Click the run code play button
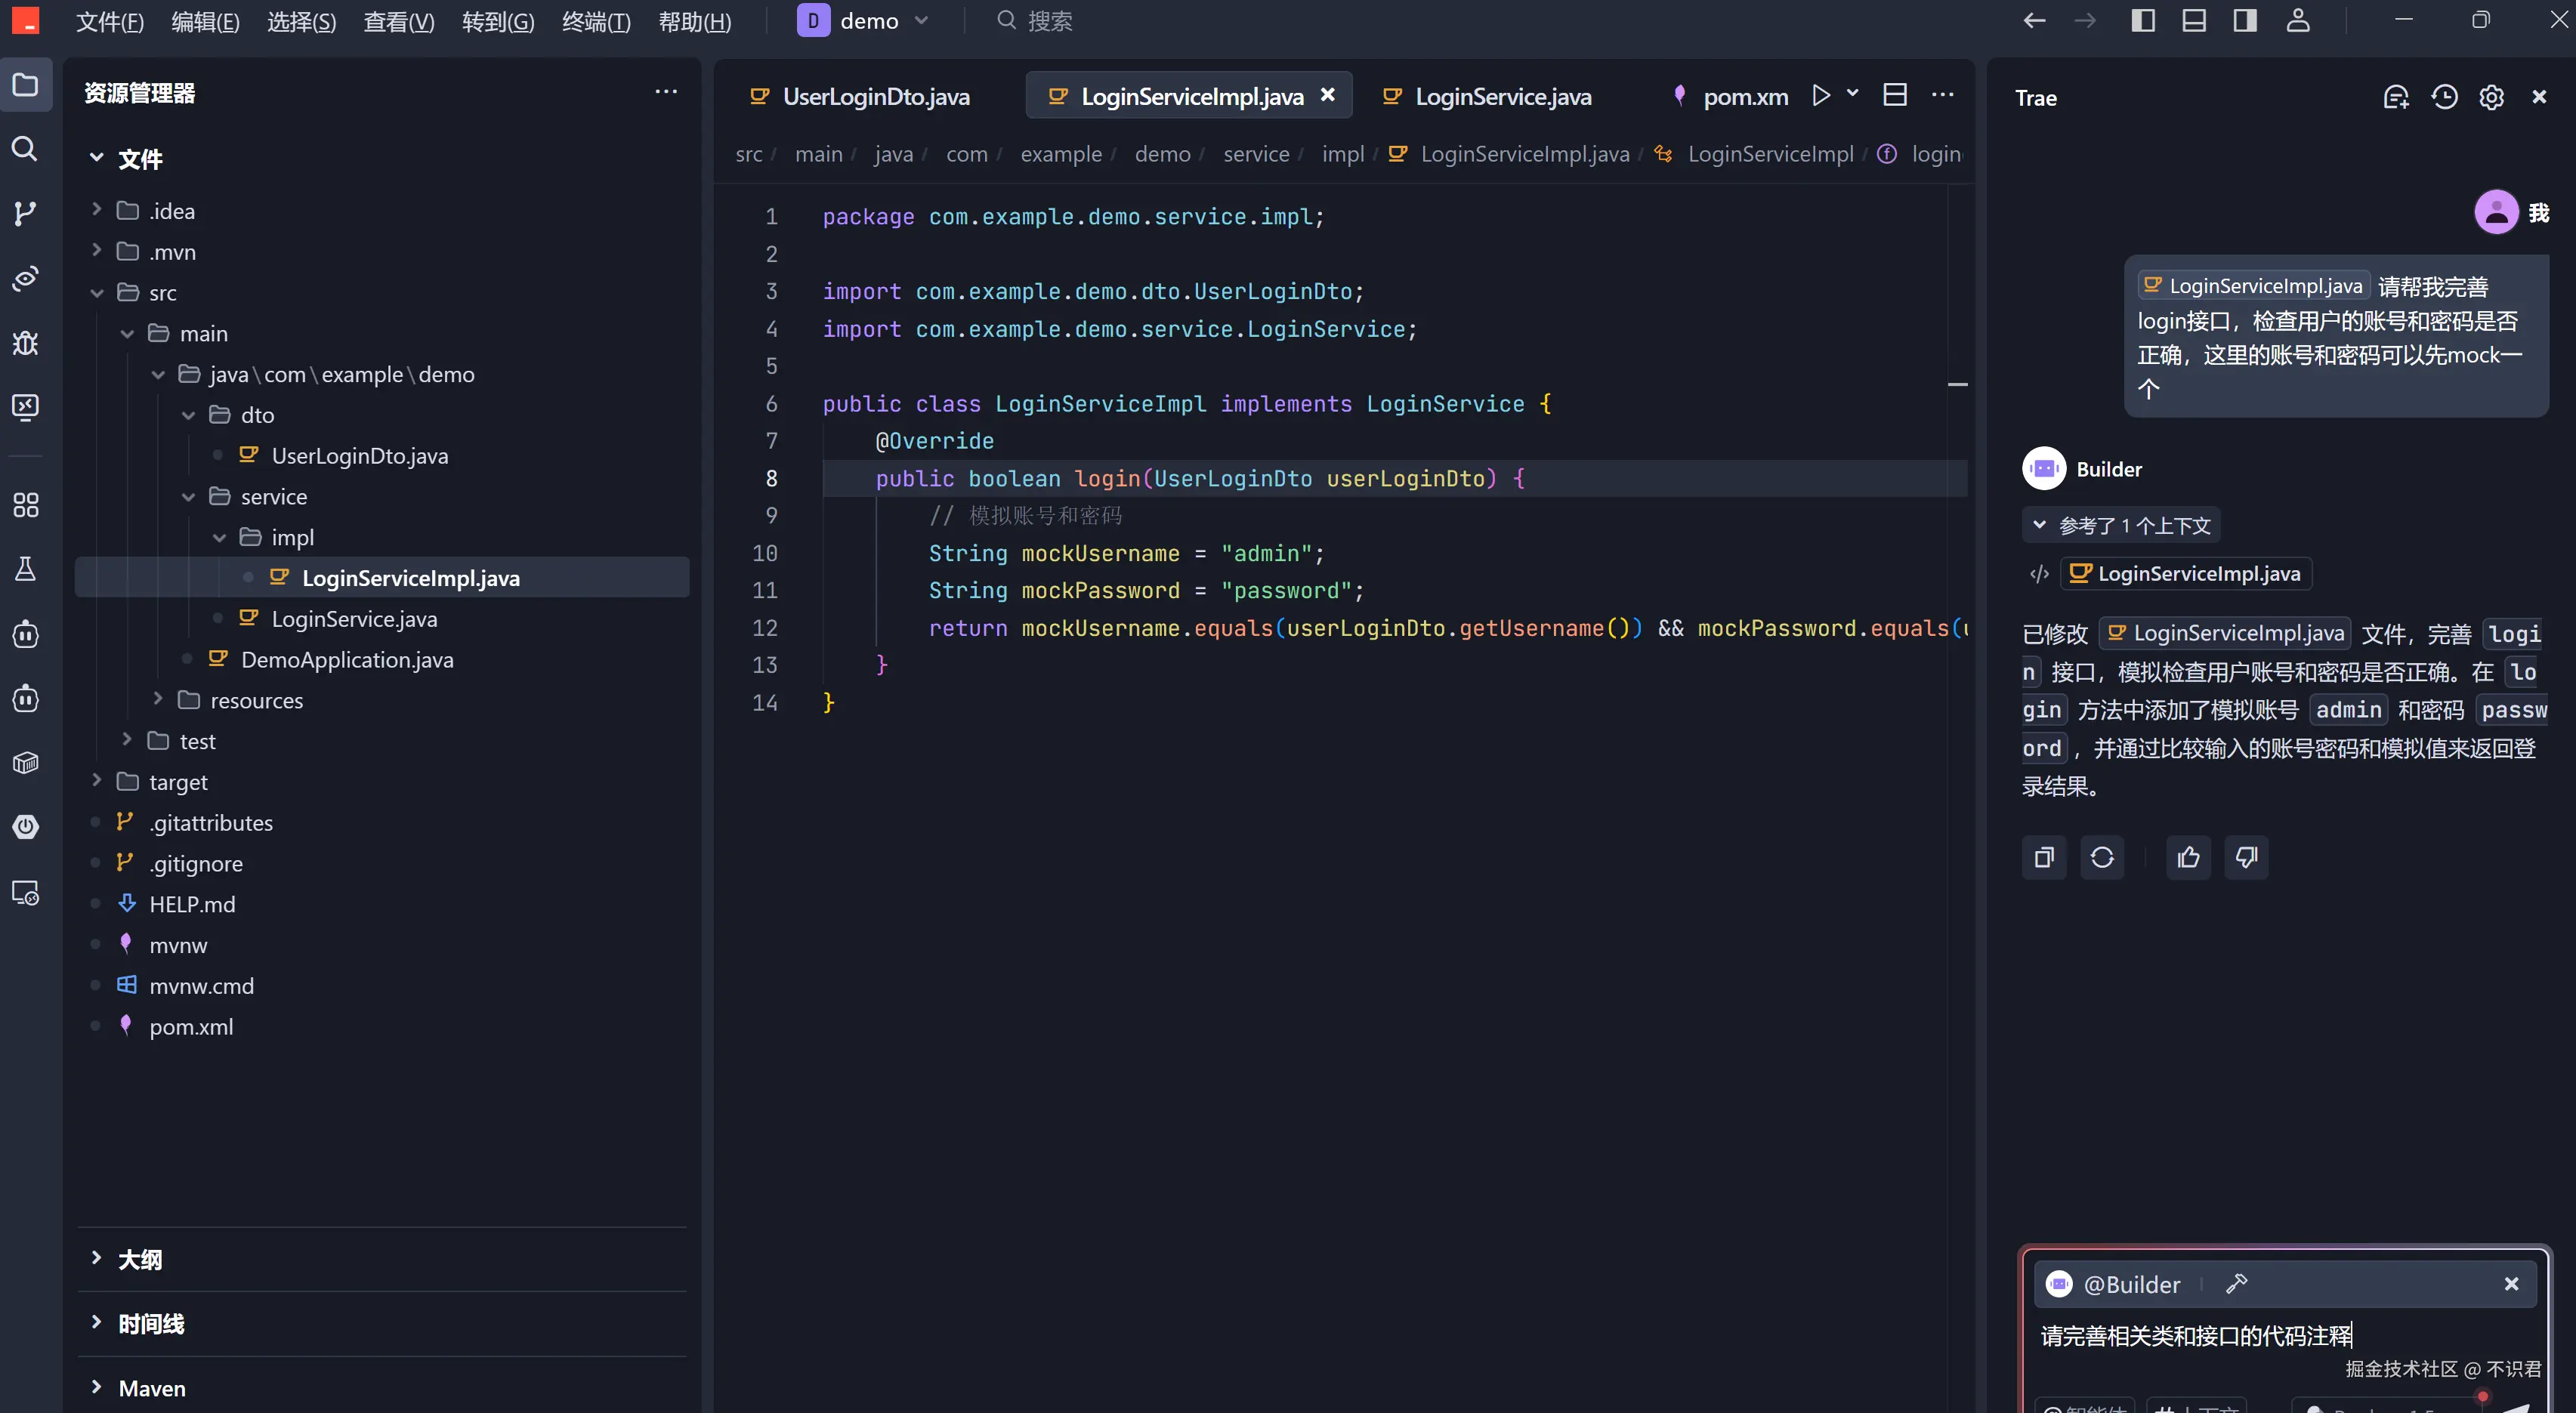Image resolution: width=2576 pixels, height=1413 pixels. 1821,95
